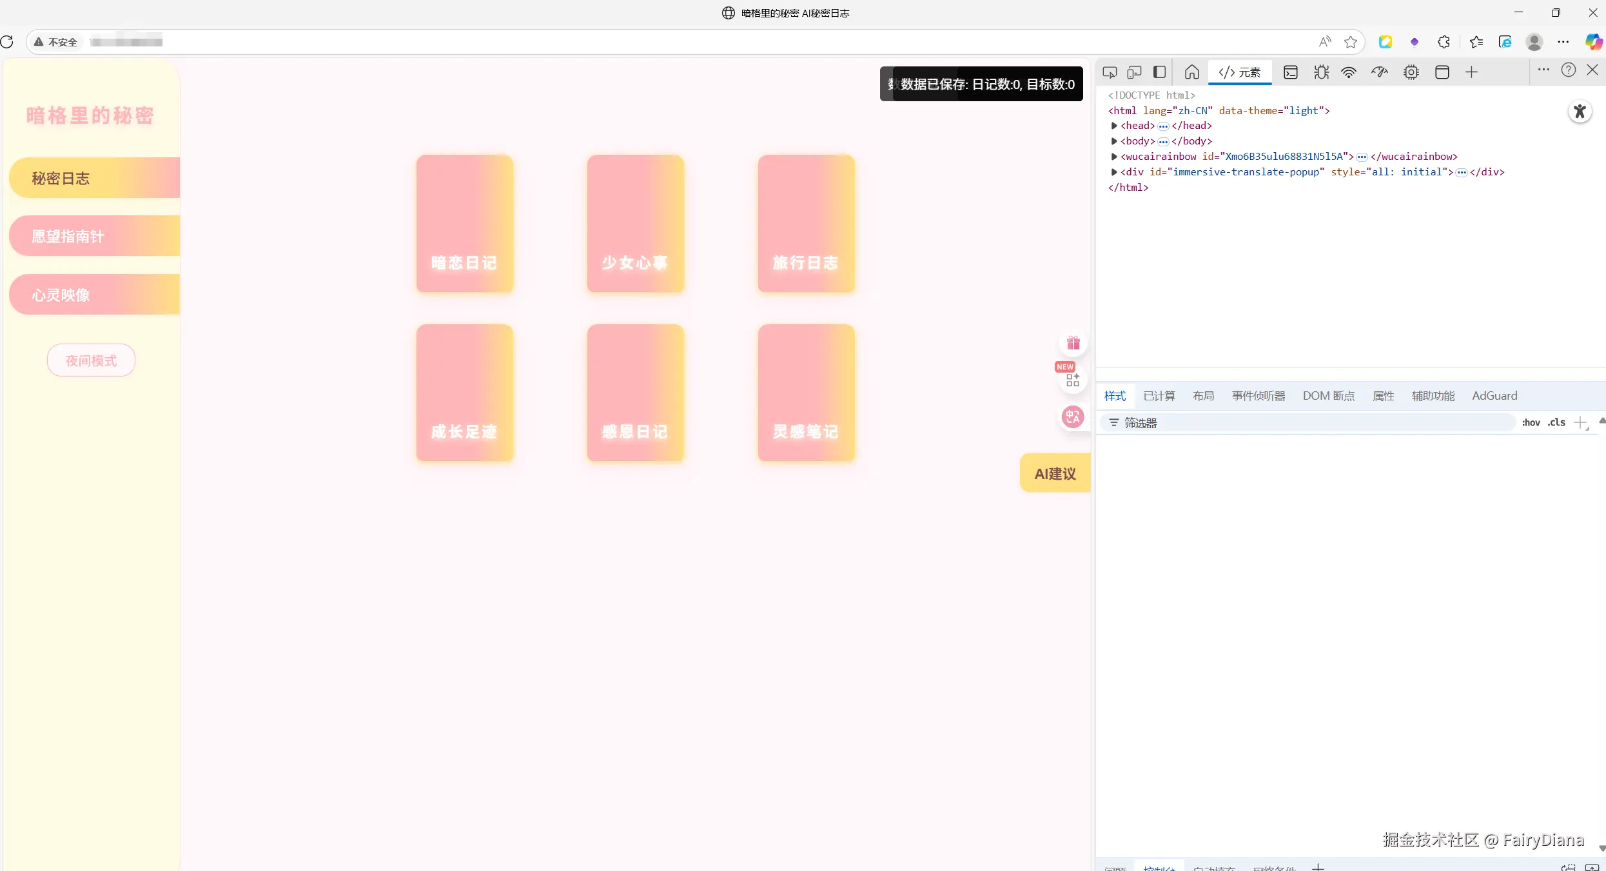Click the AI建议 button

pyautogui.click(x=1055, y=474)
